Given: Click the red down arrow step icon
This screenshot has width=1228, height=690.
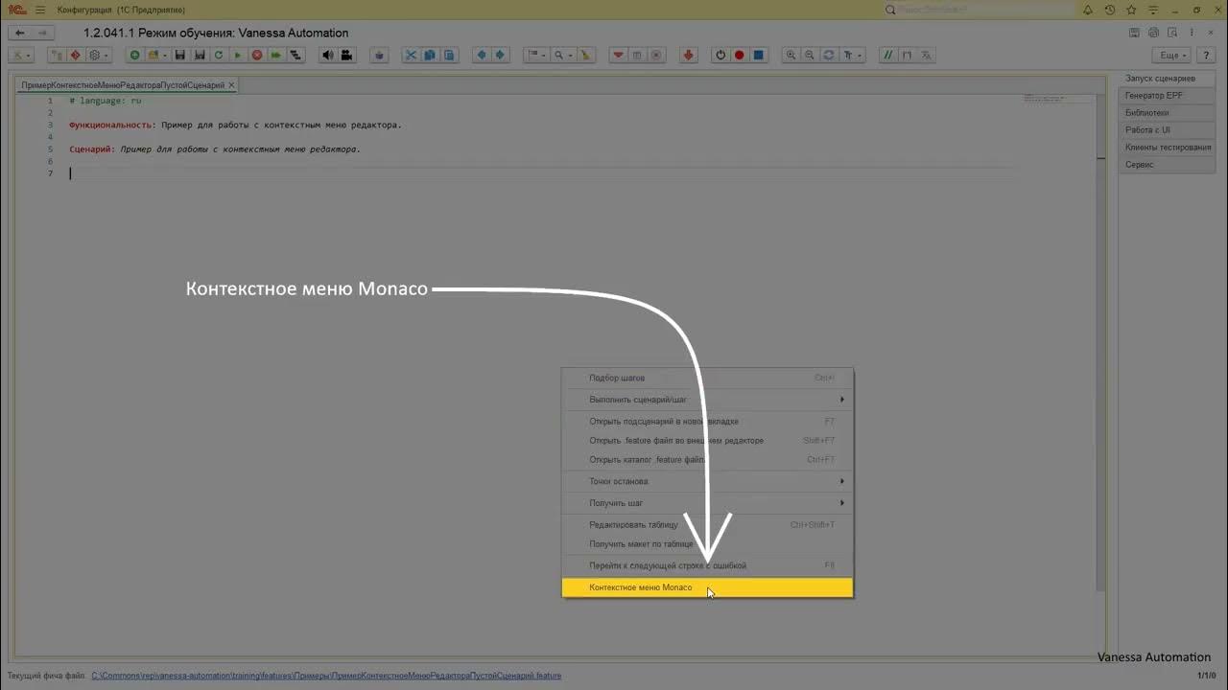Looking at the screenshot, I should pyautogui.click(x=688, y=55).
